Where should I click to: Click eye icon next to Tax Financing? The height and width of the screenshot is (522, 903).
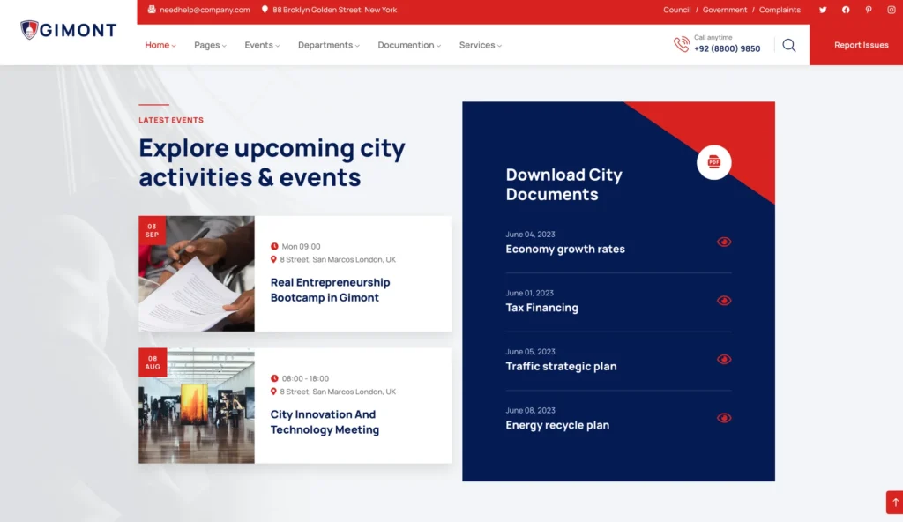(x=724, y=301)
